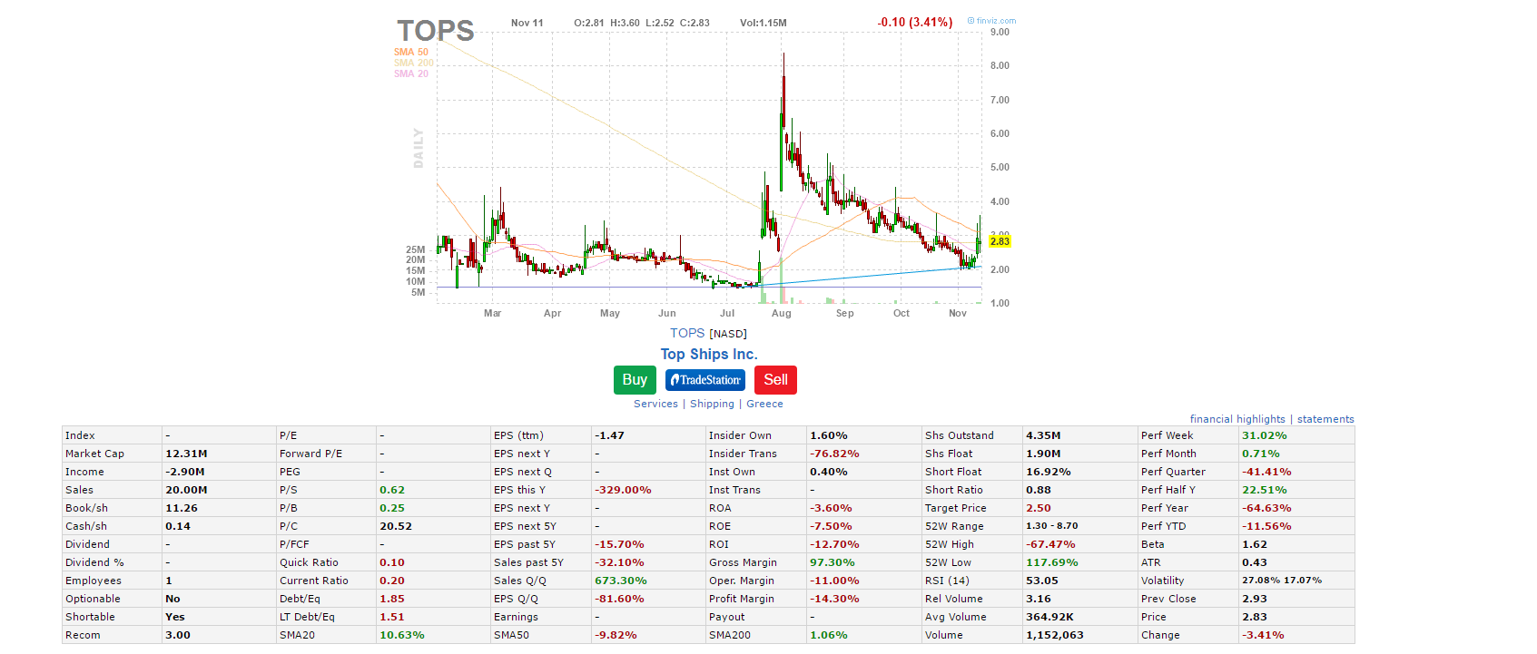Image resolution: width=1537 pixels, height=654 pixels.
Task: Select the Shipping industry link
Action: click(712, 405)
